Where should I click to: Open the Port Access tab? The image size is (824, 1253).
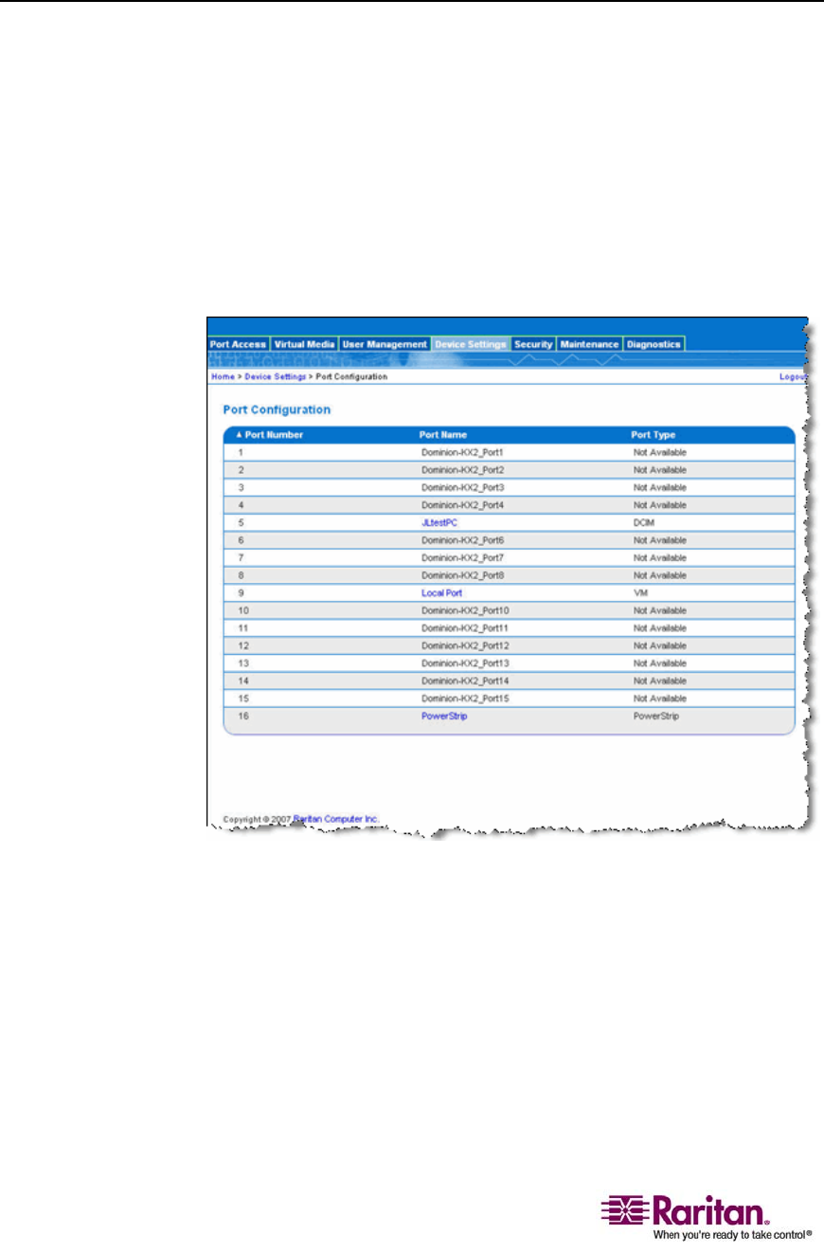[x=239, y=344]
